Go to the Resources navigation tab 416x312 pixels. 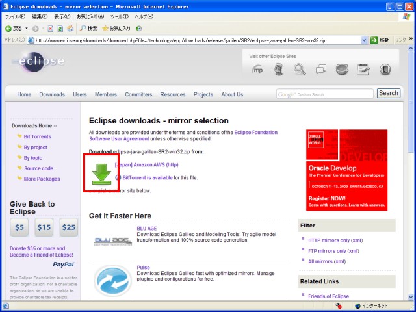click(173, 94)
